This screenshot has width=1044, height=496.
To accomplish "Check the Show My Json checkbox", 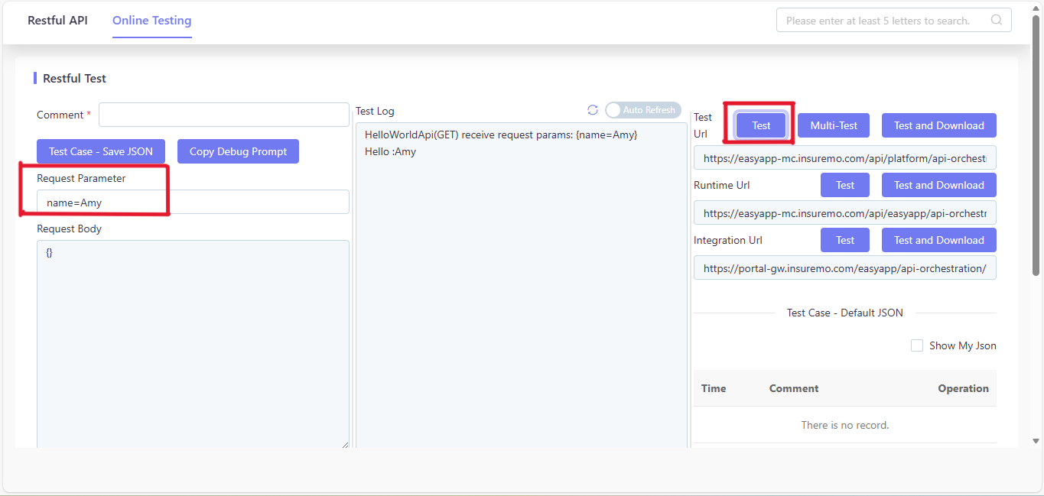I will (917, 345).
